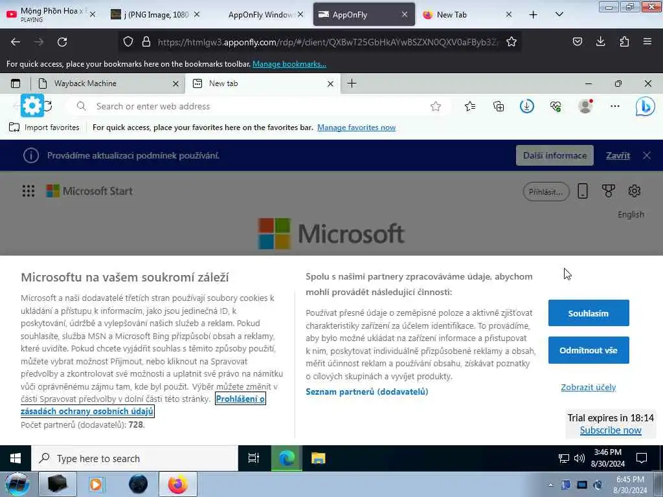Click the Odmítnout vše button

click(589, 350)
